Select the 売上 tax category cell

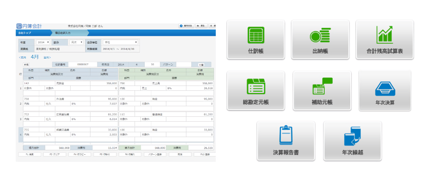(153, 88)
